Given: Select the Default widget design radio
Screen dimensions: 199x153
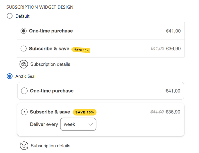Looking at the screenshot, I should click(x=10, y=16).
